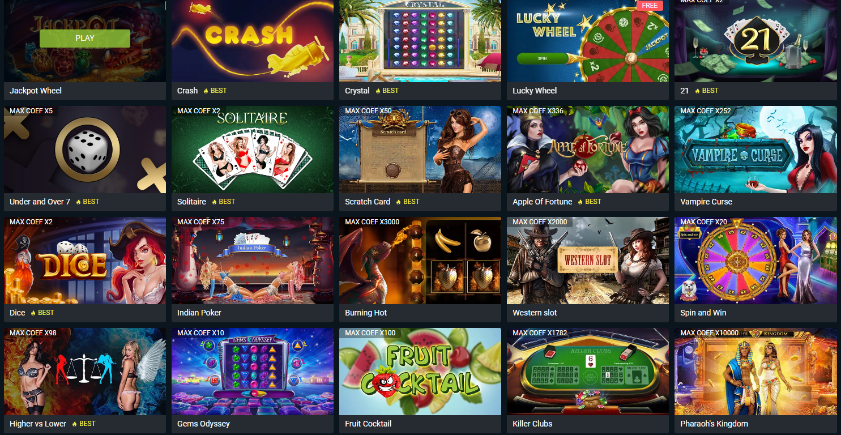Open the Crash game thumbnail
The image size is (841, 435).
click(253, 41)
